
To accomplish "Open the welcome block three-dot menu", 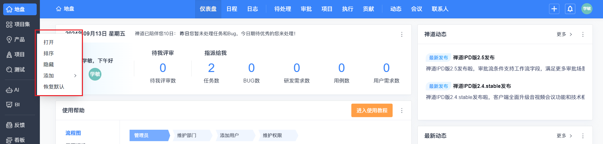I will click(402, 34).
